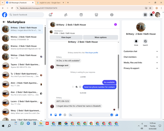This screenshot has height=131, width=164.
Task: Open Monica's 2 Beds 1 Bath House conversation
Action: (22, 38)
